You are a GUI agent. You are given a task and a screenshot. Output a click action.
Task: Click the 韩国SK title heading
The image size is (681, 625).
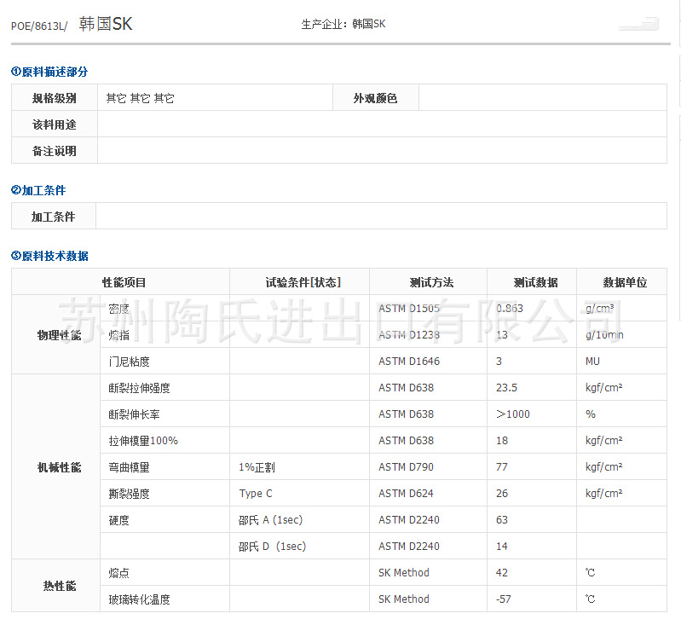106,24
